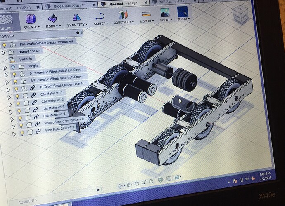
Task: Expand the CIM Motor v1:1 node
Action: (9, 97)
